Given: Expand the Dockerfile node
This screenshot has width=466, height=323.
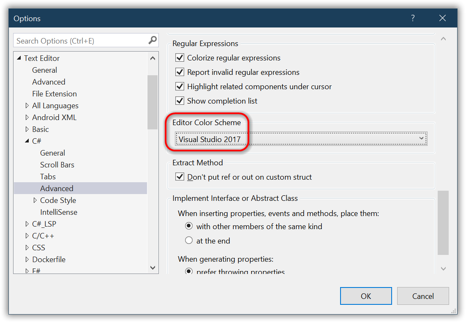Looking at the screenshot, I should 27,259.
